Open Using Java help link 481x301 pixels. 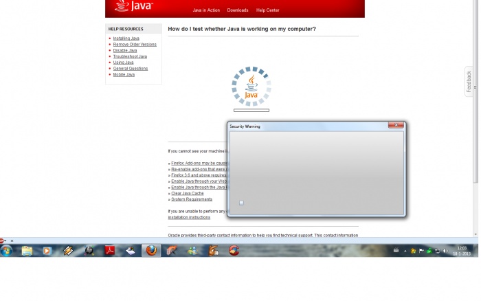click(x=123, y=63)
